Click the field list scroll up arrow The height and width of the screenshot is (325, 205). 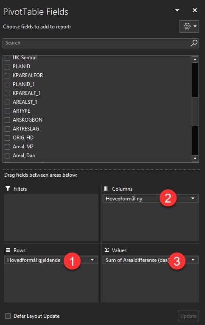[195, 59]
